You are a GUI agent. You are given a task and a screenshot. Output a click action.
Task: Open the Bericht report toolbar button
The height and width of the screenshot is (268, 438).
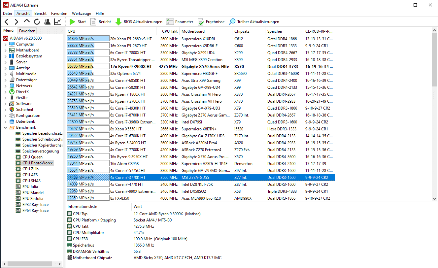[x=101, y=22]
